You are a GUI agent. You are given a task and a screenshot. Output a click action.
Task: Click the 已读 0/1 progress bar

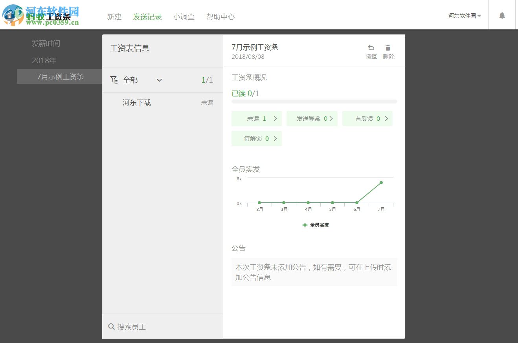pyautogui.click(x=314, y=101)
